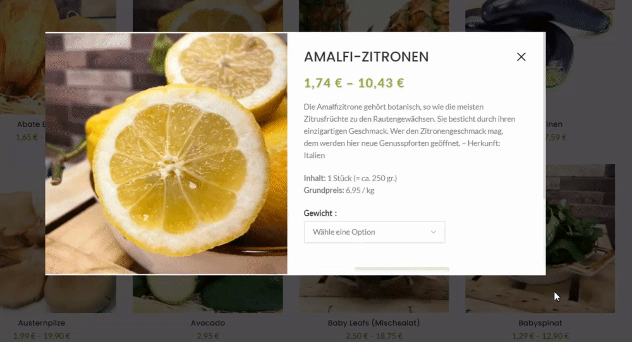Screen dimensions: 632x342
Task: Click the large lemon product image
Action: coord(166,154)
